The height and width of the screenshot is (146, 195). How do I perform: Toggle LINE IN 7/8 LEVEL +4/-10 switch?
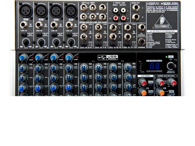coord(98,44)
